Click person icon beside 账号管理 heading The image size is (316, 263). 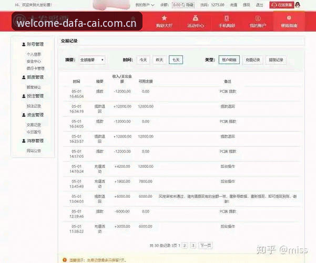pyautogui.click(x=24, y=44)
